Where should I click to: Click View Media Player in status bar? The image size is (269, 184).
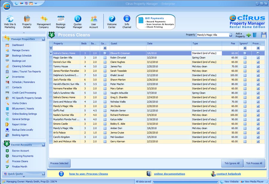(x=252, y=182)
